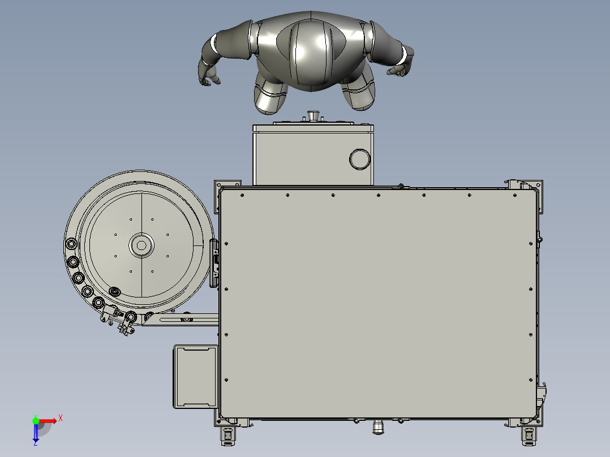Click the blue Z axis arrow of triad
The width and height of the screenshot is (610, 457).
coord(36,433)
